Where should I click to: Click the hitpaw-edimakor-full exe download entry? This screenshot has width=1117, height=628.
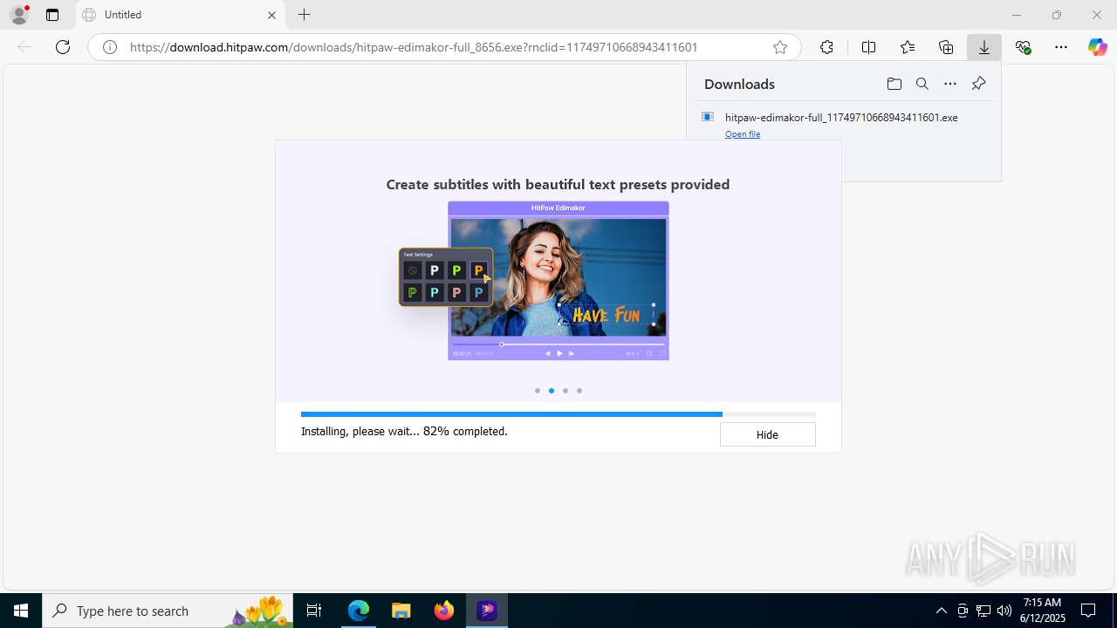point(841,117)
